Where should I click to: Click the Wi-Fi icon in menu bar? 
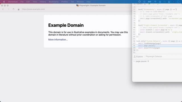coord(155,2)
